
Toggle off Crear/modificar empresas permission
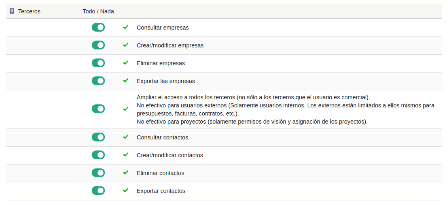tap(98, 45)
